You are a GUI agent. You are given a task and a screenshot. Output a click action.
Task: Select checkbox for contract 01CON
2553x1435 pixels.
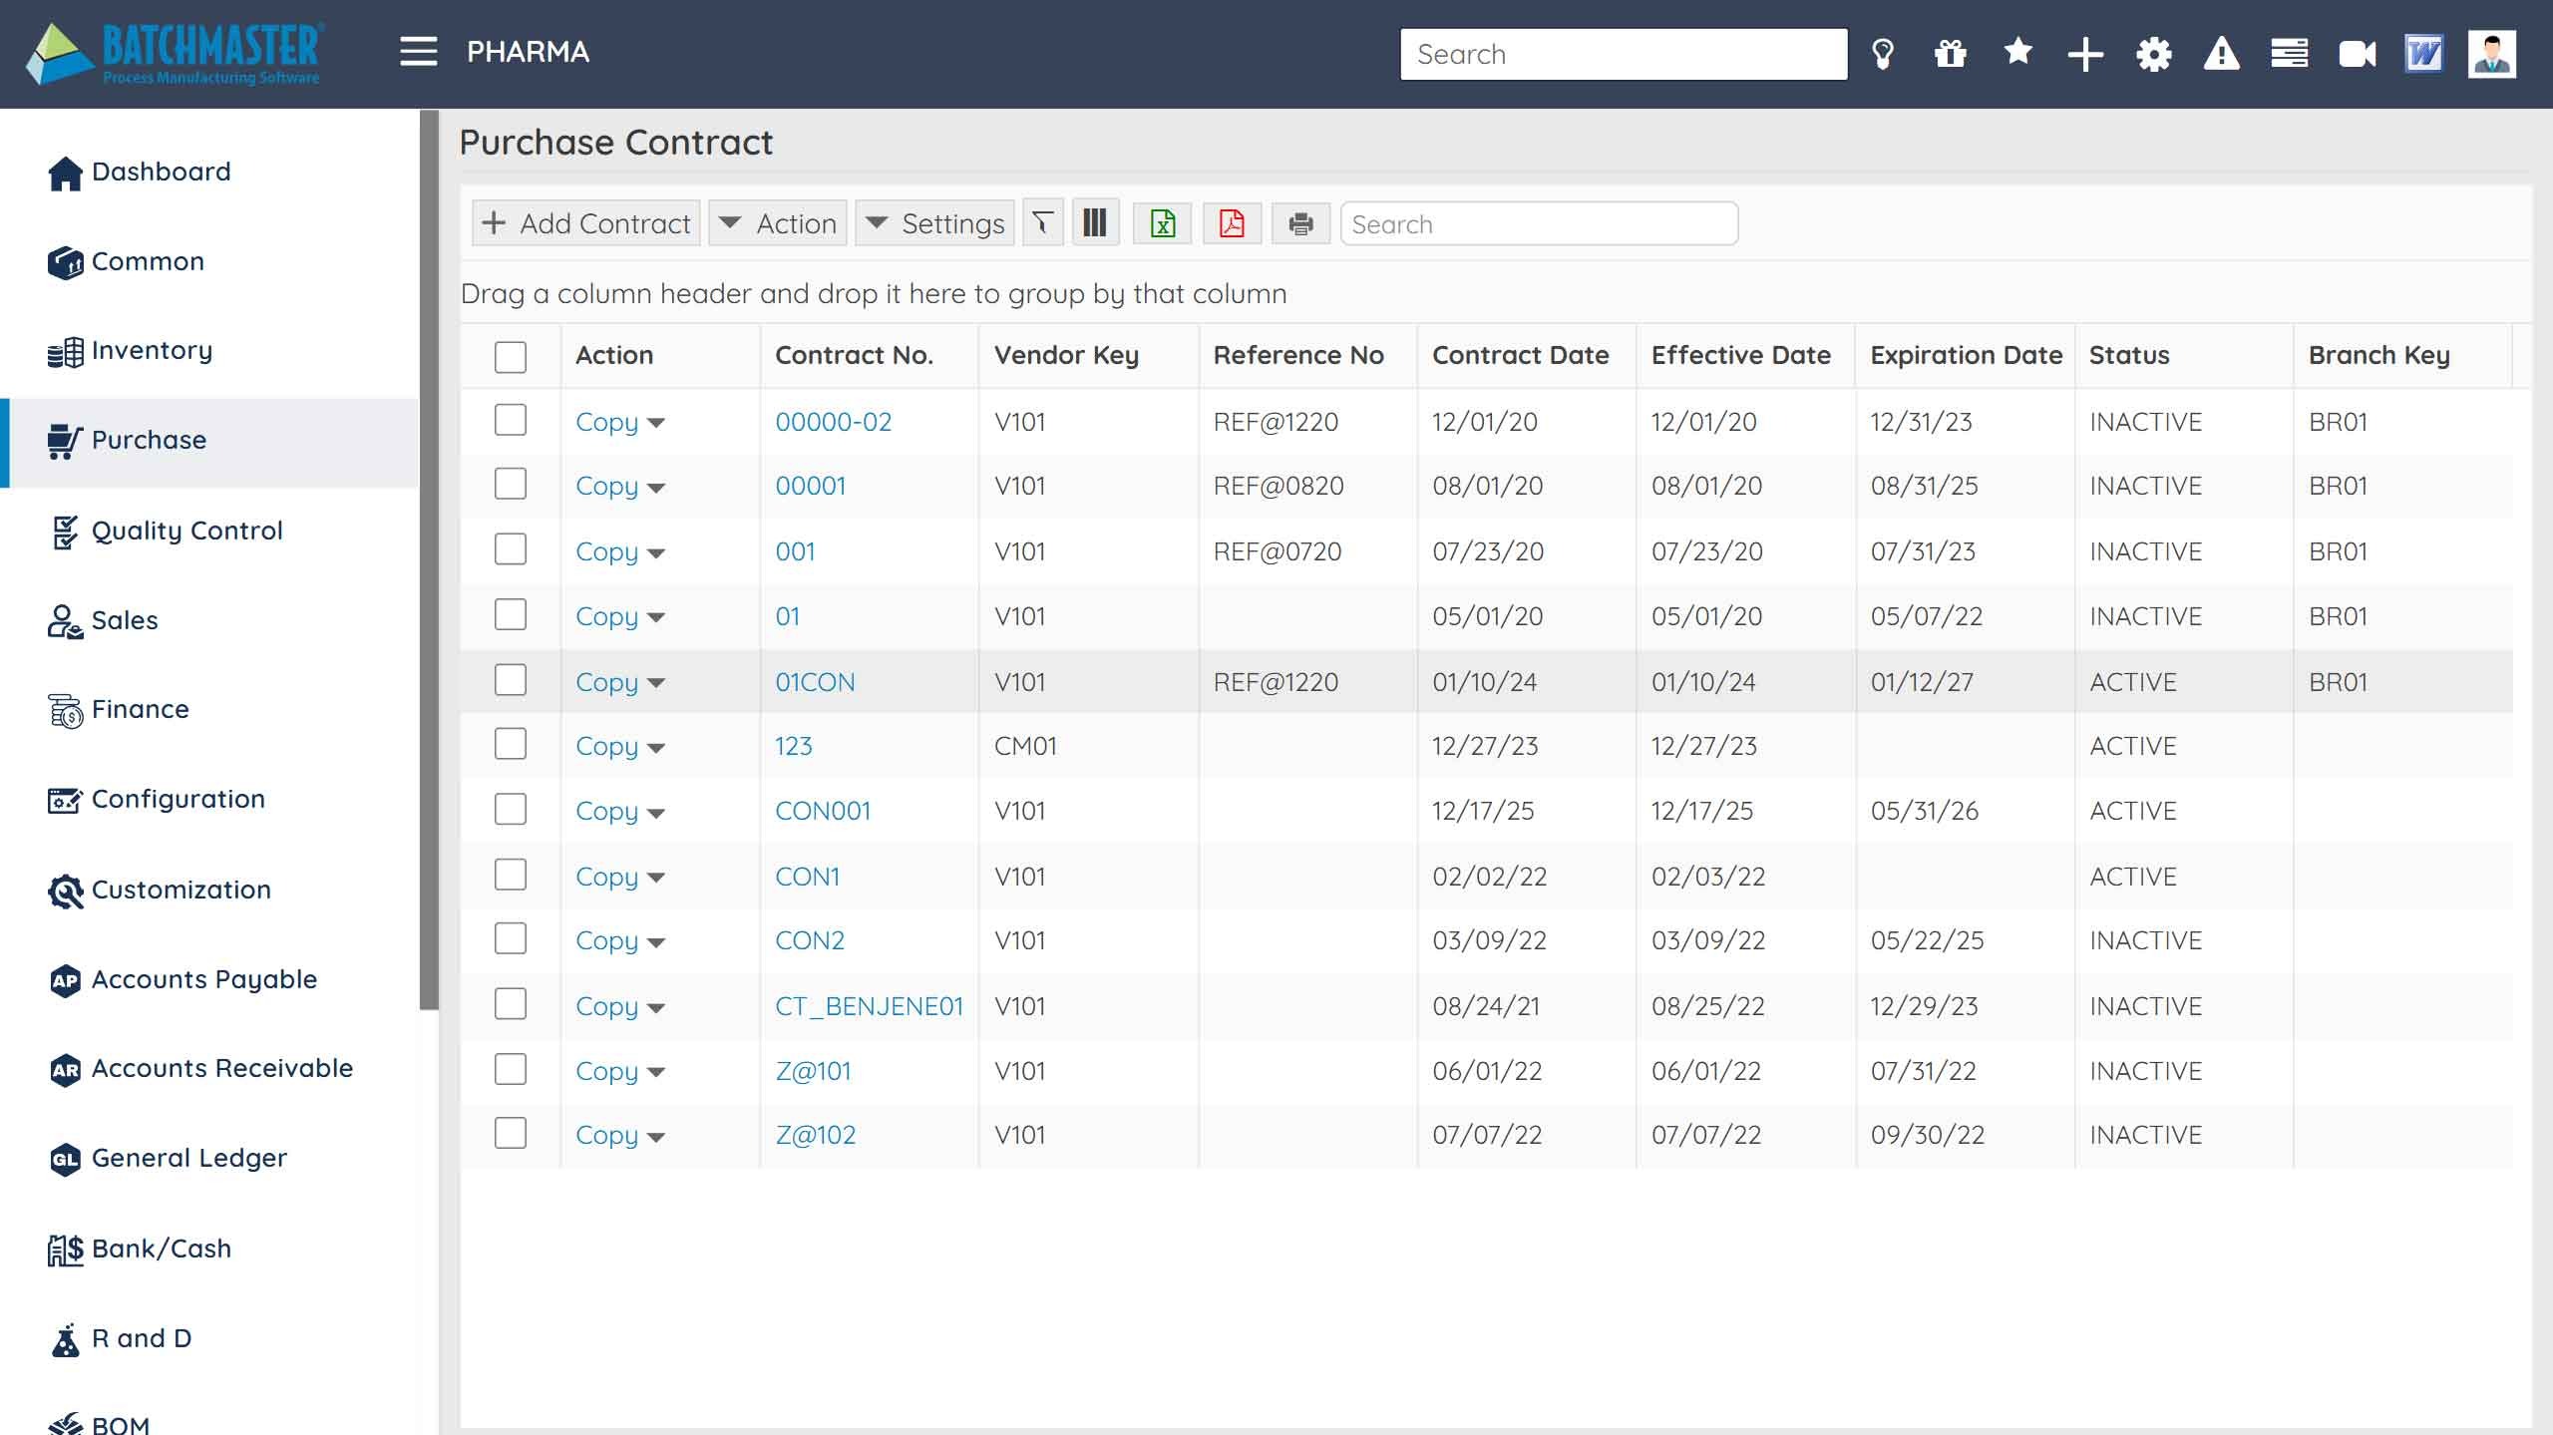(511, 681)
